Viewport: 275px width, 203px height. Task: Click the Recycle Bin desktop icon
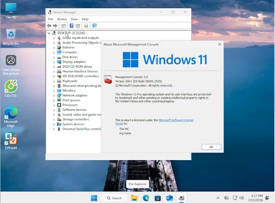point(11,37)
